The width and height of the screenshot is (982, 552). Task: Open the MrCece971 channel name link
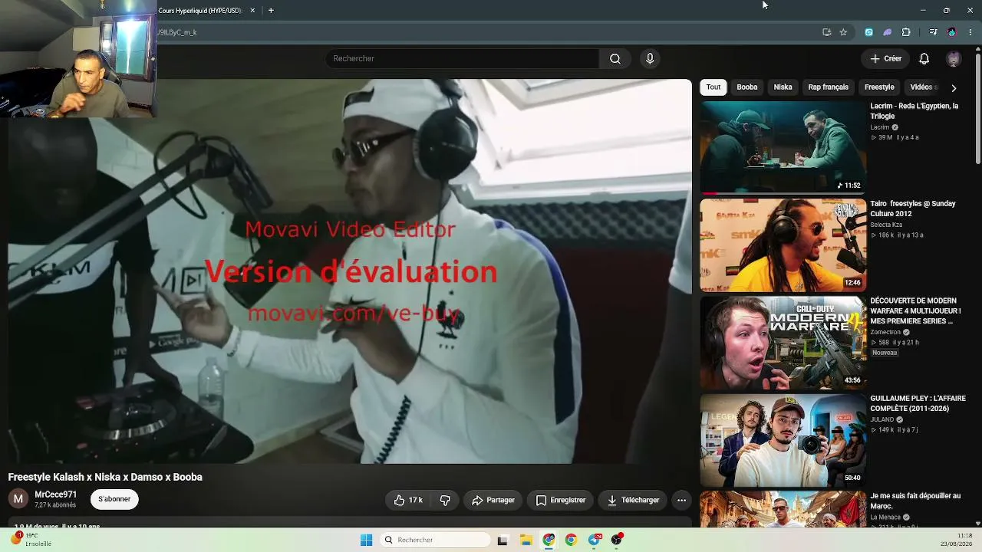point(55,495)
